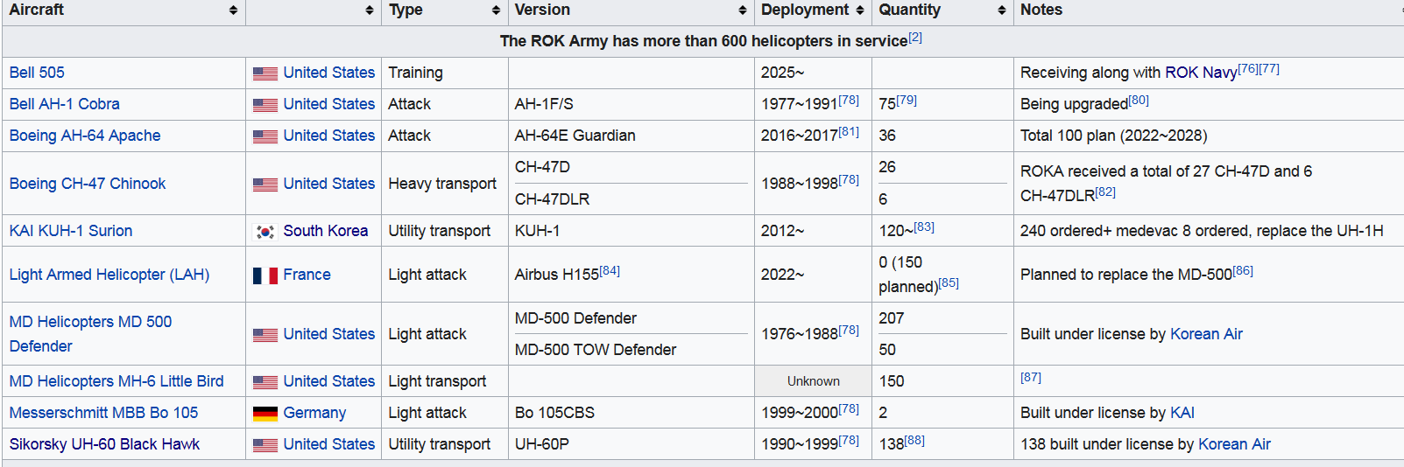Open MD Helicopters MD 500 Defender link
1404x467 pixels.
tap(90, 334)
